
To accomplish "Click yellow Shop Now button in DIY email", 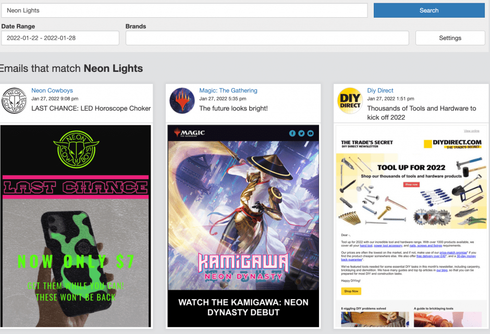I will (x=351, y=291).
